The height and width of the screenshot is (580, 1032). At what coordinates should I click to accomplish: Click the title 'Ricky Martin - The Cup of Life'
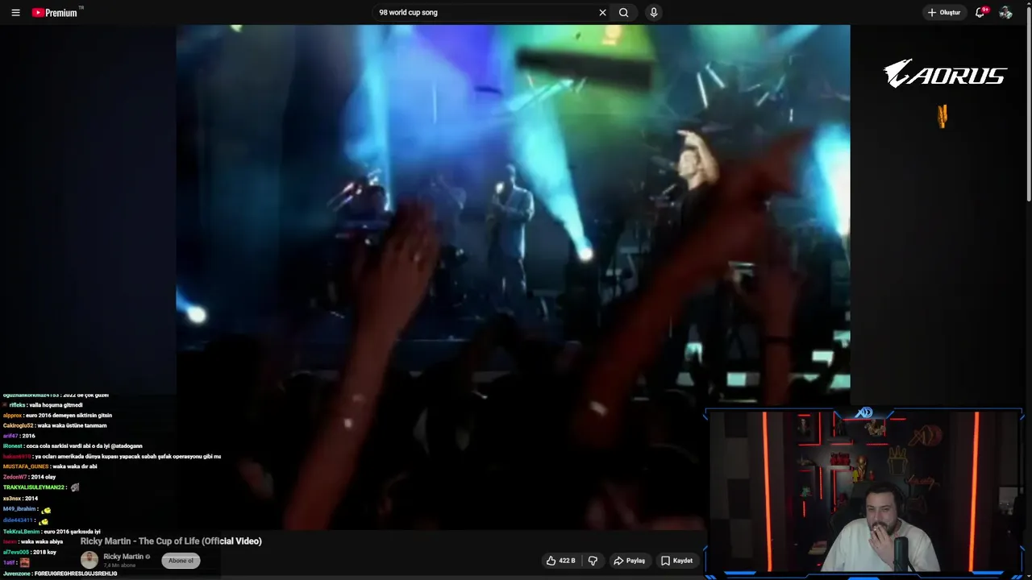click(171, 541)
